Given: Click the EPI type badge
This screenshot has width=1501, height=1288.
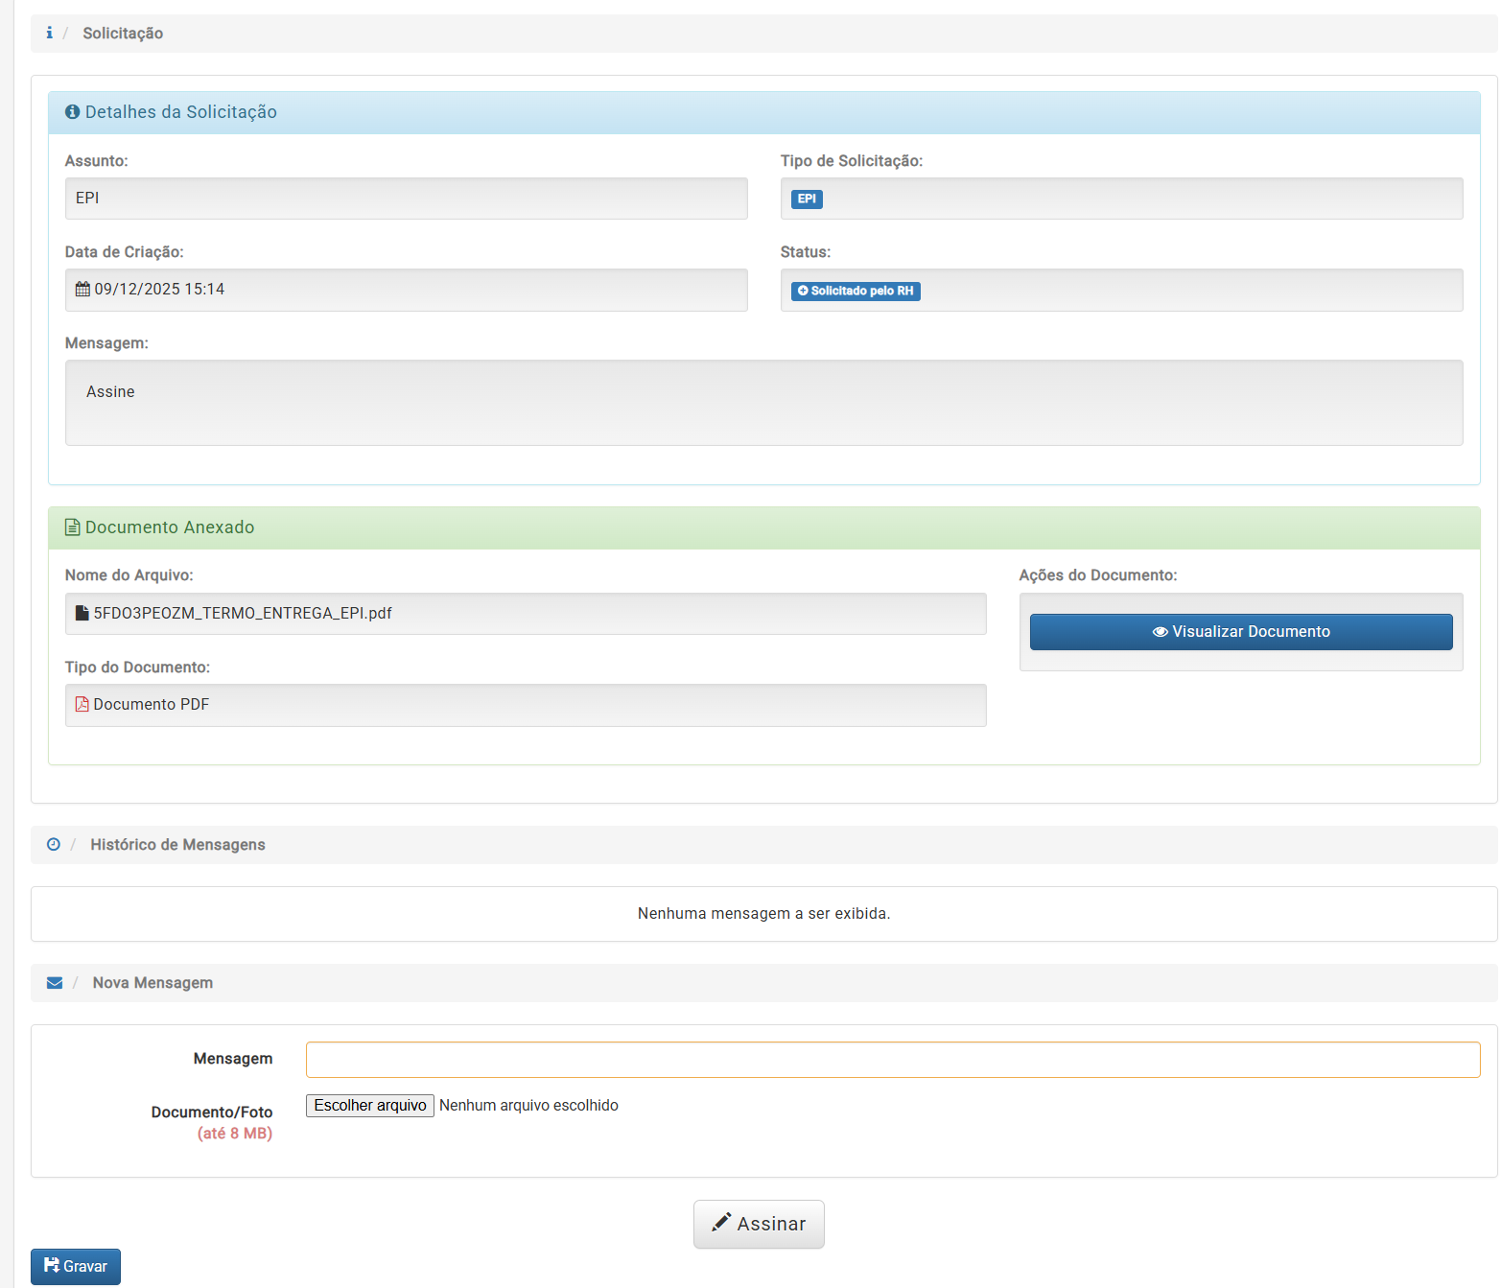Looking at the screenshot, I should 807,199.
